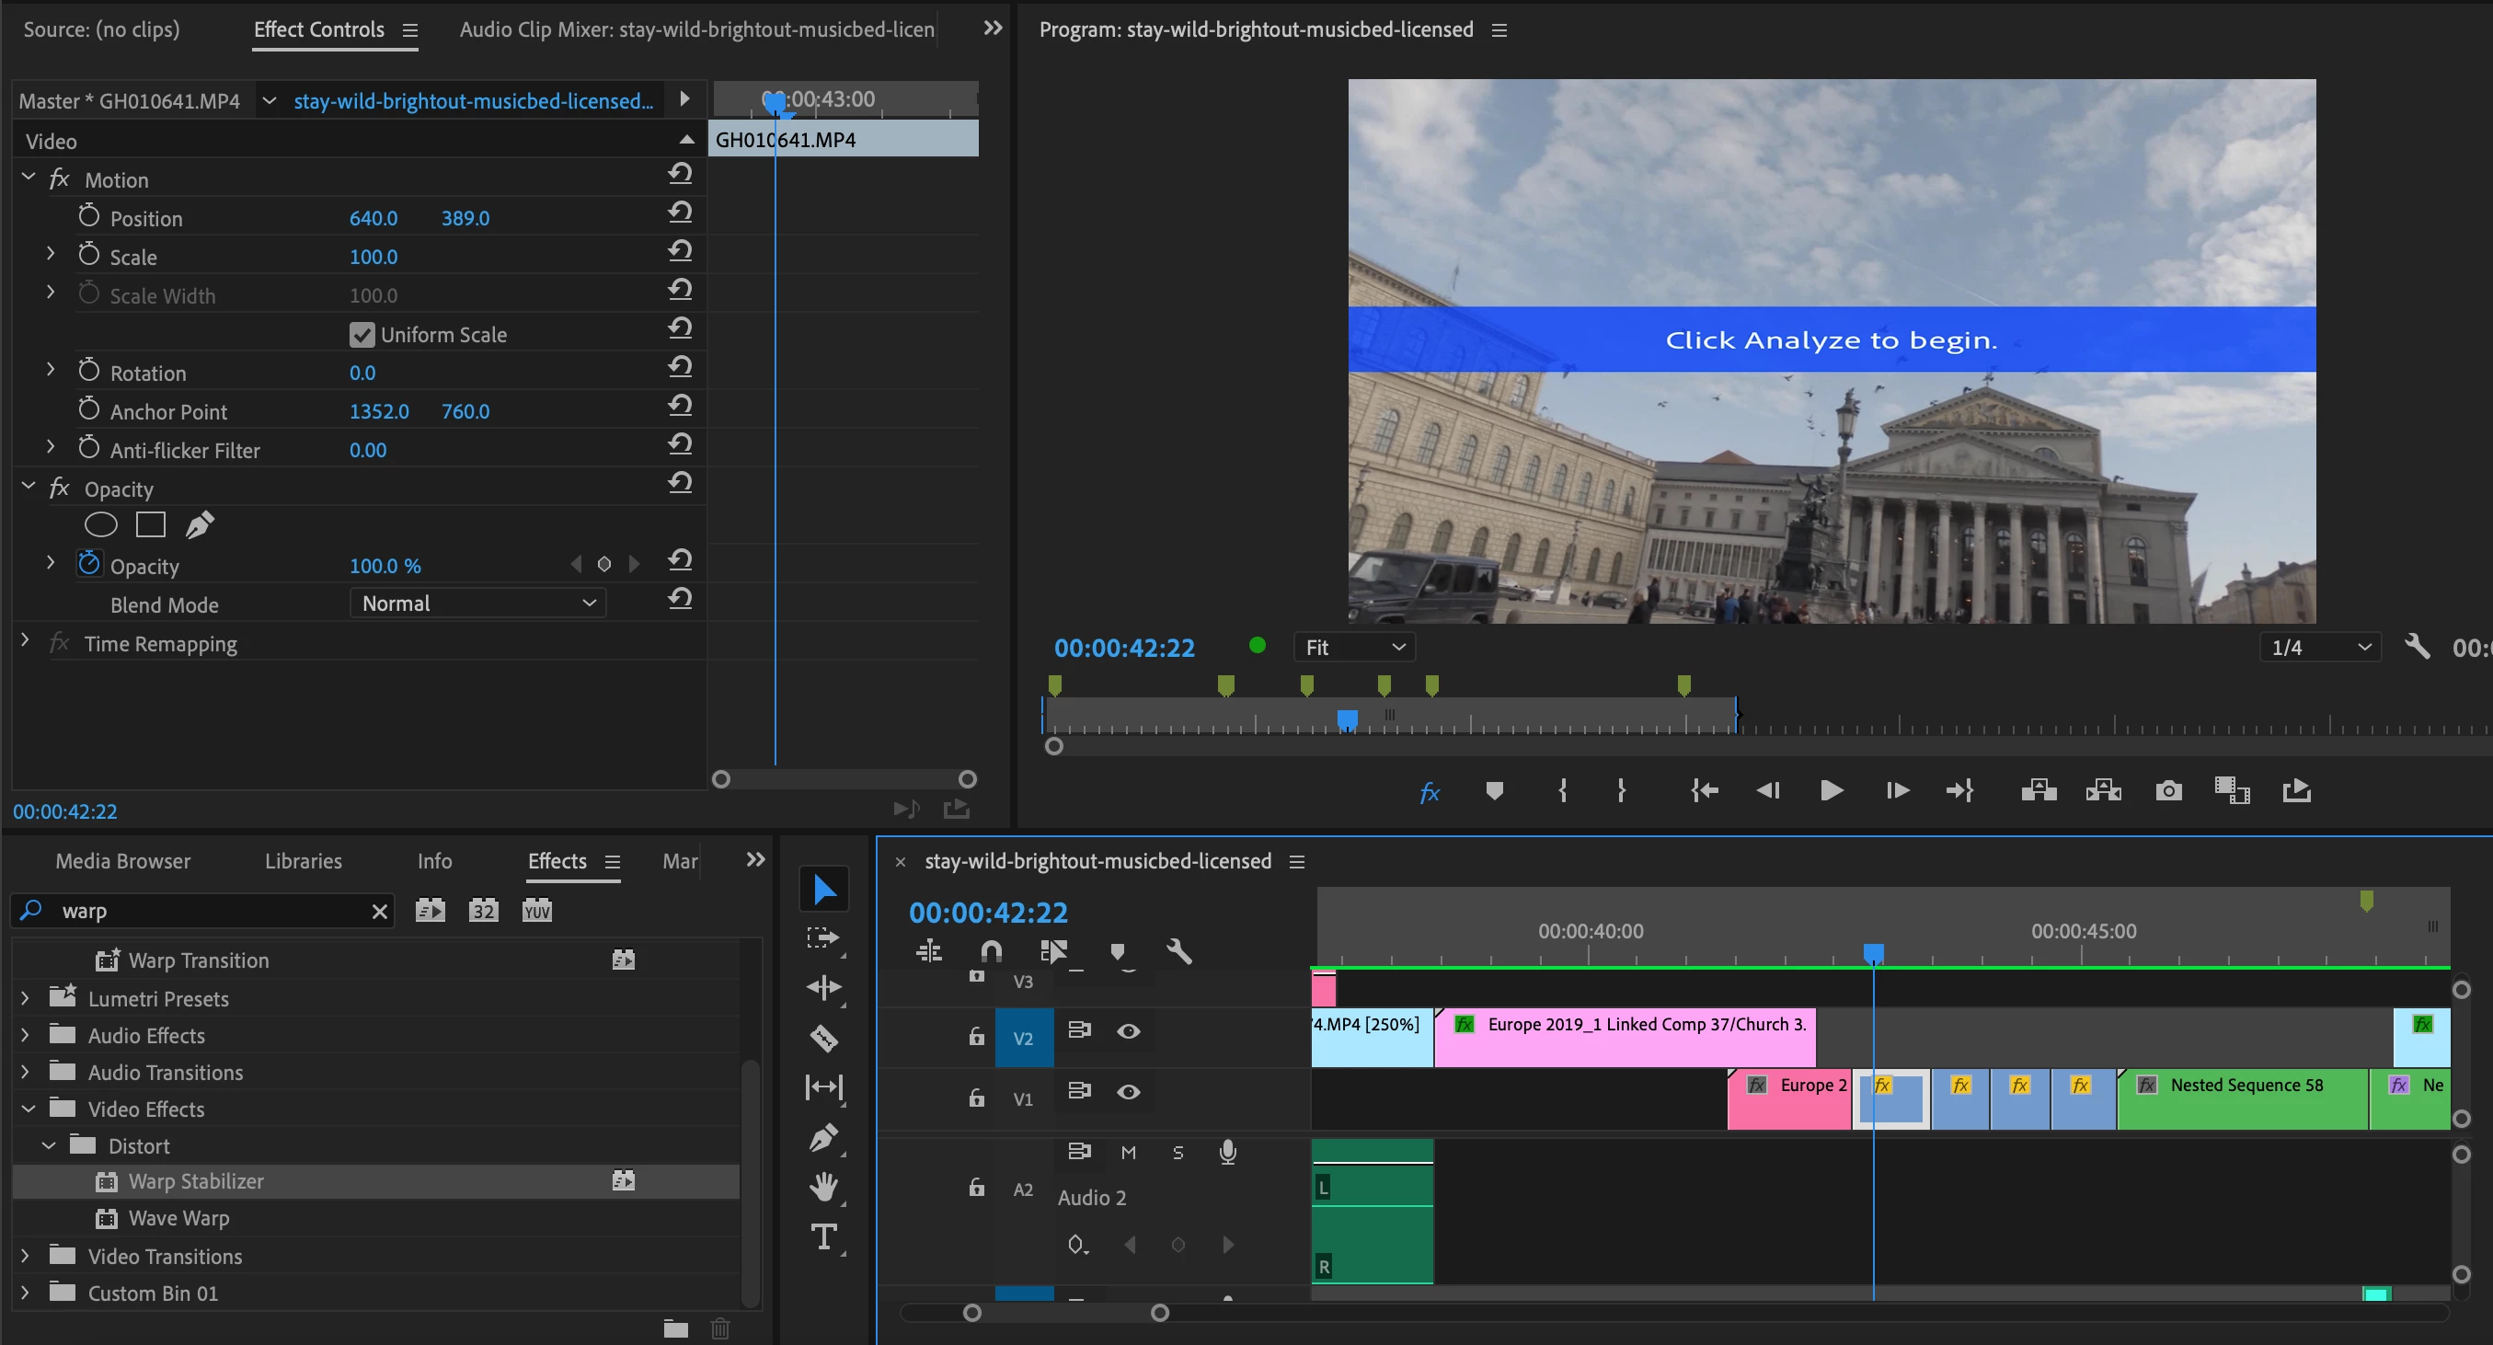Switch to the Media Browser tab
Screen dimensions: 2493x1345
[123, 861]
